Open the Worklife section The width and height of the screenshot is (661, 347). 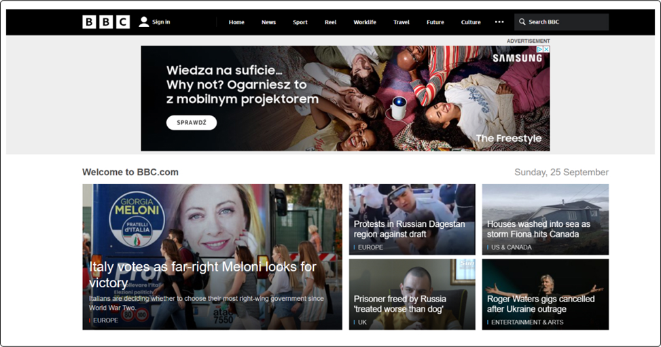coord(365,22)
